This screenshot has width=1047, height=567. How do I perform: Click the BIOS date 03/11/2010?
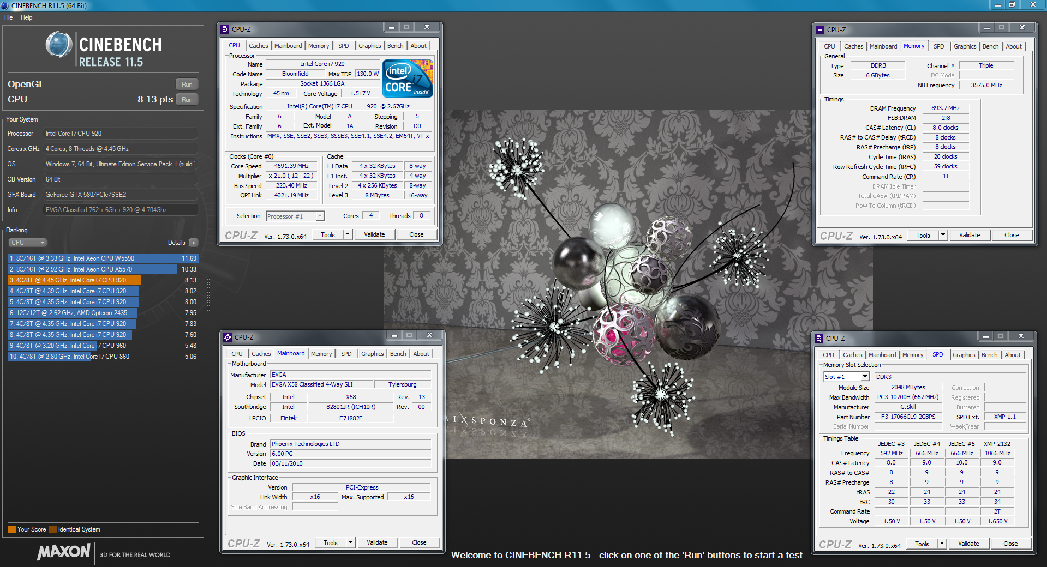tap(350, 463)
